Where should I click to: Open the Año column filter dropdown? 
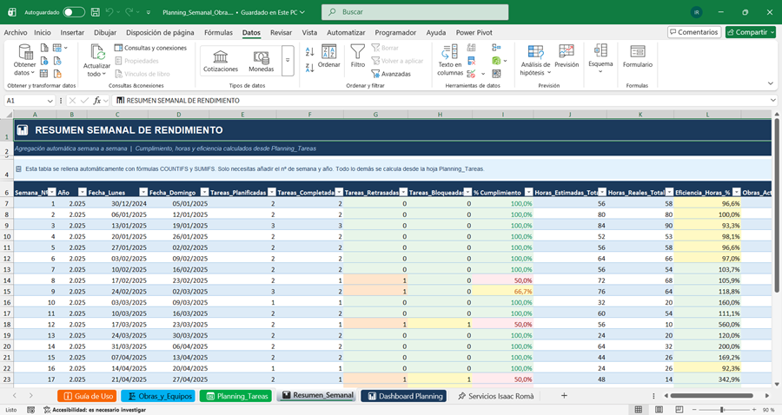tap(83, 192)
